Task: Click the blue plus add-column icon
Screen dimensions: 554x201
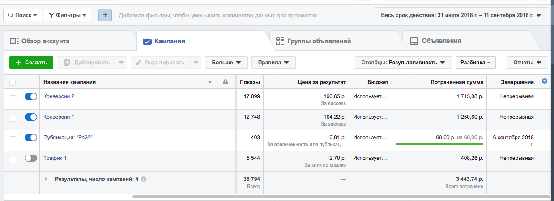Action: [545, 81]
